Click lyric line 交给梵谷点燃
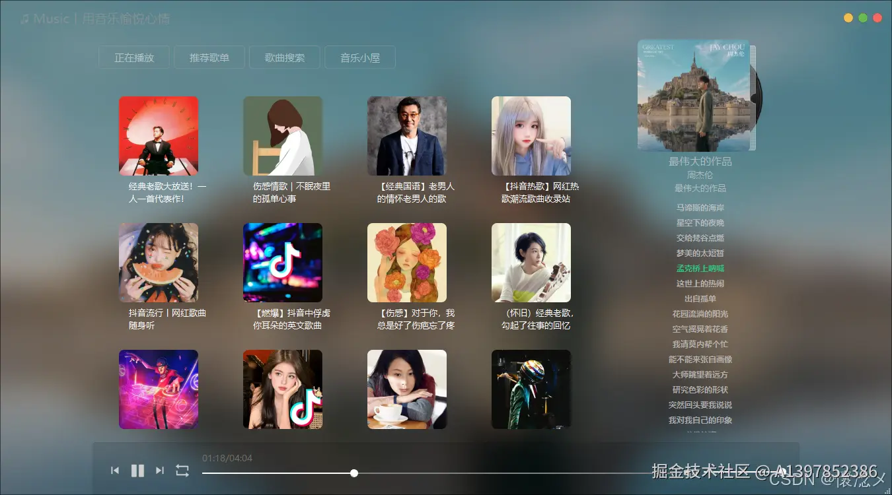 point(700,238)
